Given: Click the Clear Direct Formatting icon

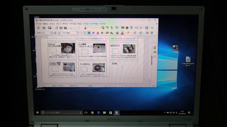Looking at the screenshot, I should click(x=117, y=33).
